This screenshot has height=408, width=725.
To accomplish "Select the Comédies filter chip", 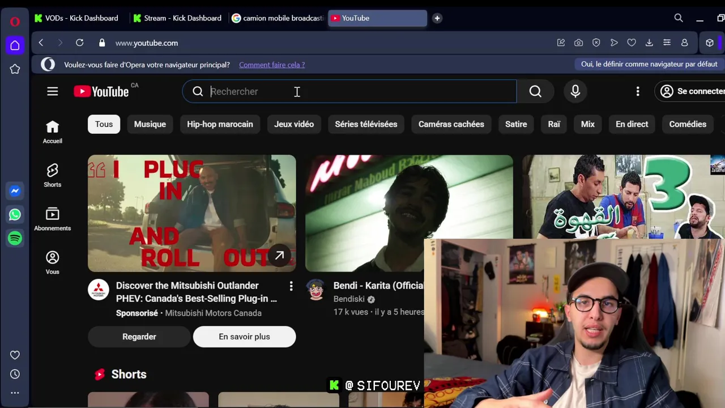I will 688,124.
